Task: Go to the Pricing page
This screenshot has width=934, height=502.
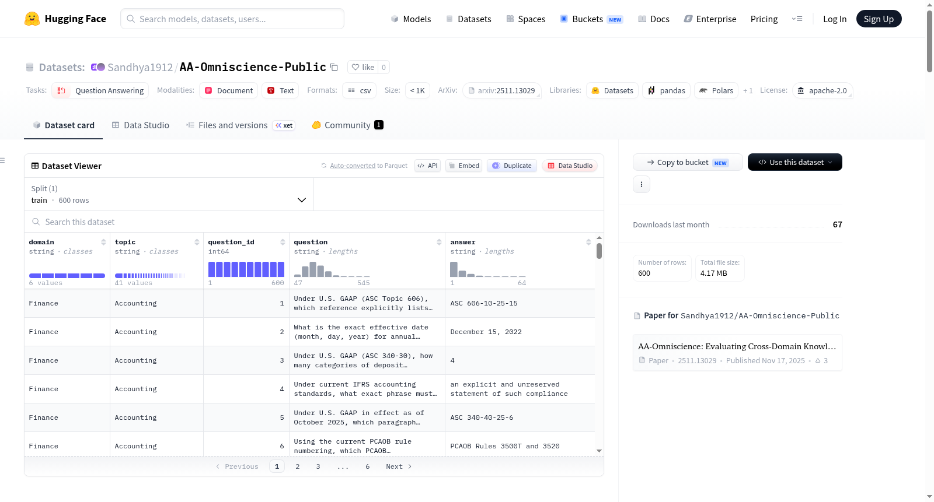Action: (764, 19)
